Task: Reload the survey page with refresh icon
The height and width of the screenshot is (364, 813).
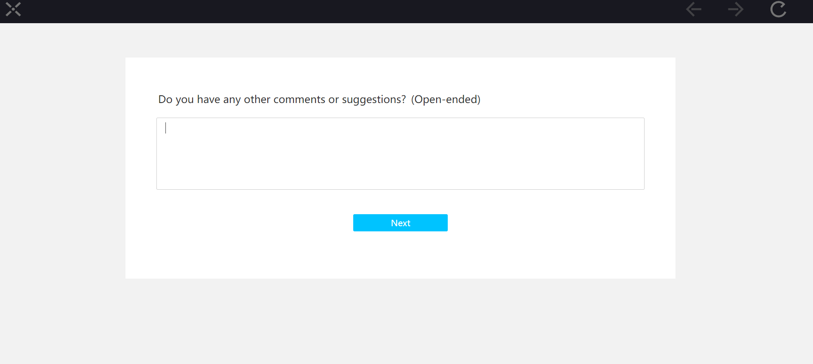Action: [x=778, y=9]
